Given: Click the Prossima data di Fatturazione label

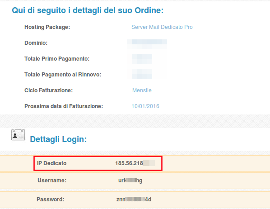Looking at the screenshot, I should click(64, 106).
